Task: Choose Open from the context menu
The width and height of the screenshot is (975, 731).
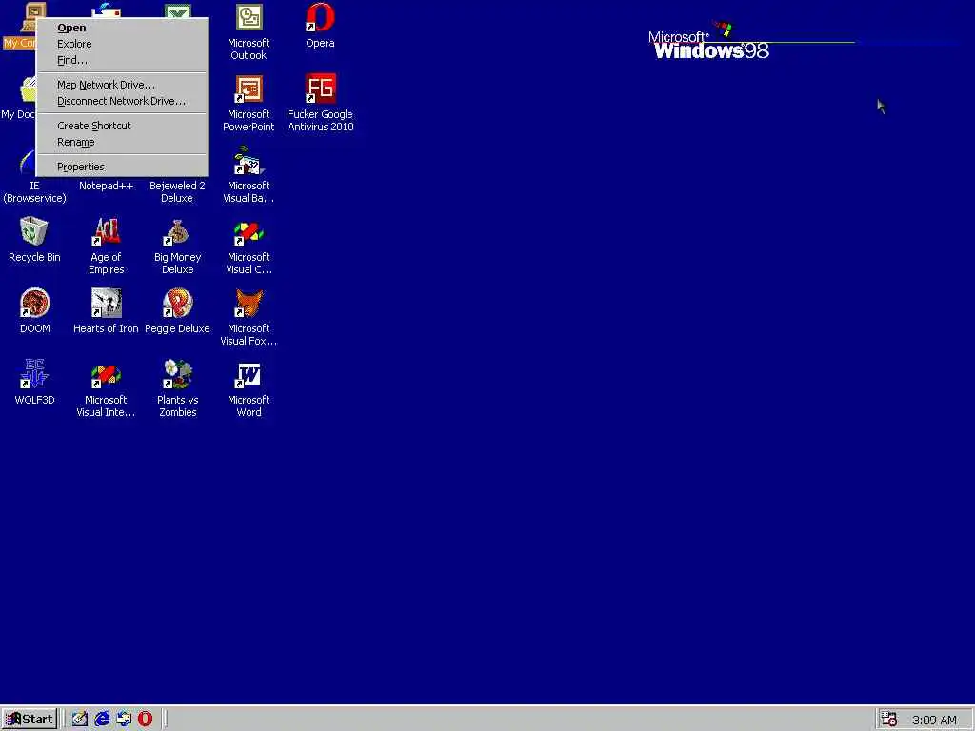Action: tap(122, 28)
